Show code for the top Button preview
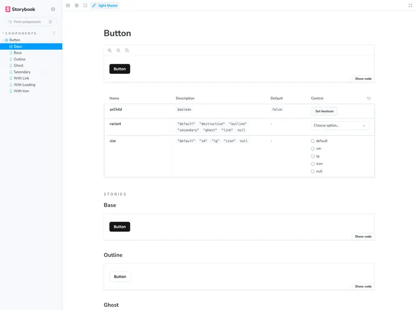 [363, 79]
